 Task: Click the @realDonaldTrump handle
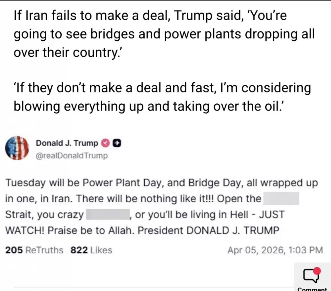72,156
